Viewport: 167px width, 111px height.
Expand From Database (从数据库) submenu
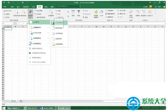click(x=39, y=27)
